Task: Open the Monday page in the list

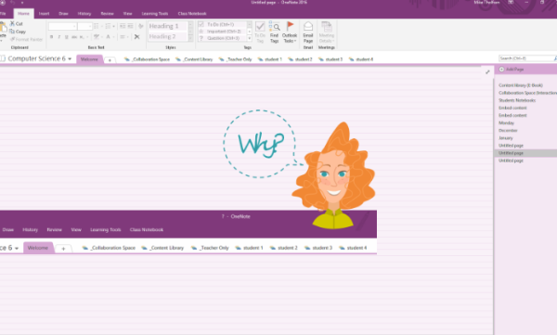Action: (x=506, y=122)
